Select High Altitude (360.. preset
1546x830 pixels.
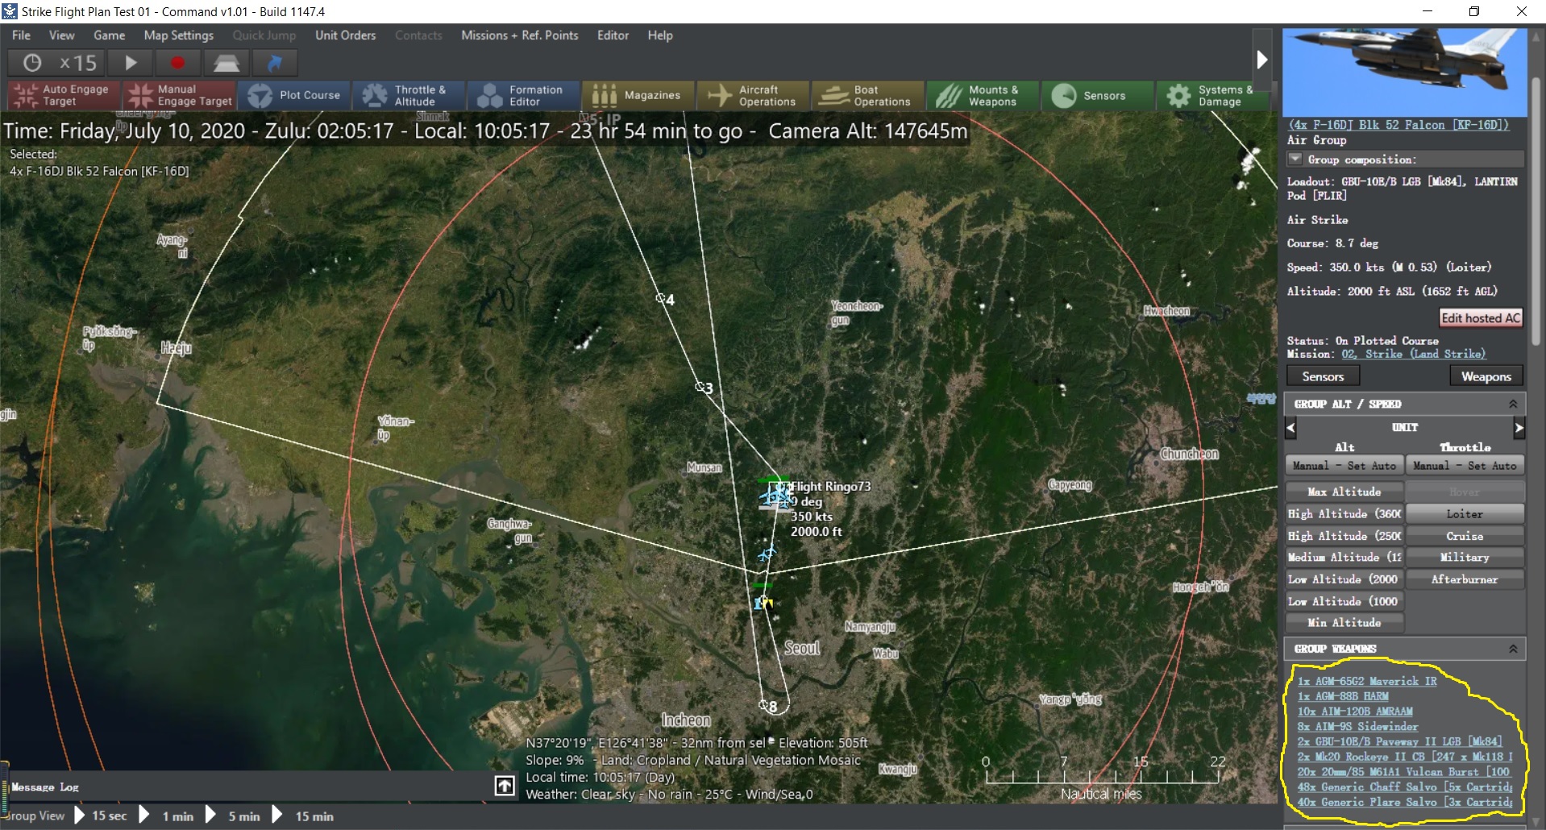(x=1344, y=514)
